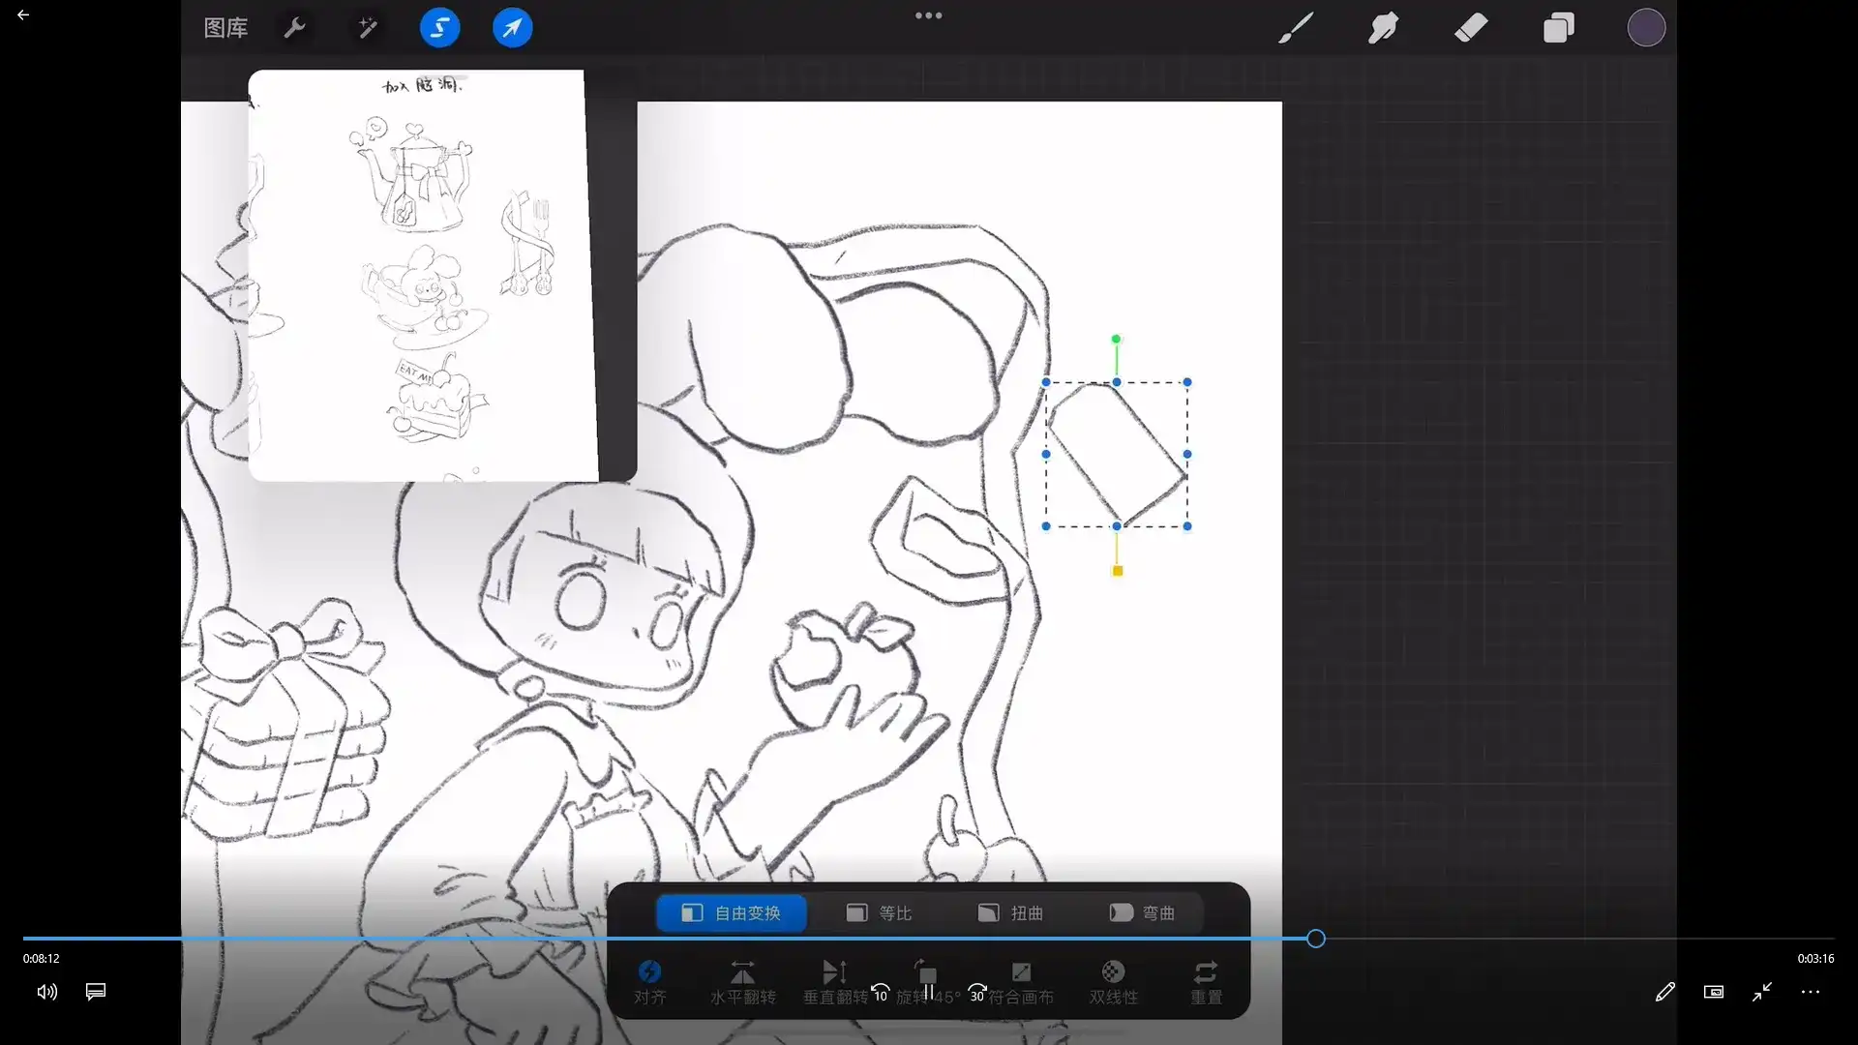
Task: Open video player more options ellipsis
Action: (1810, 992)
